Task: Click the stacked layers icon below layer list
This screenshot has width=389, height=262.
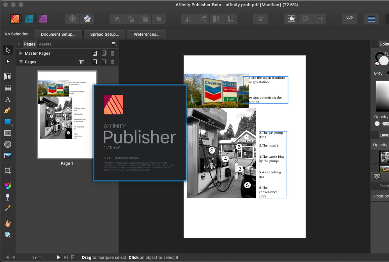Action: (377, 176)
